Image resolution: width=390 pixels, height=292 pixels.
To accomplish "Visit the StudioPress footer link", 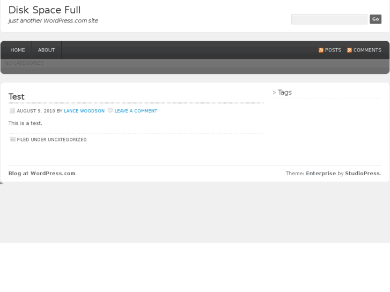I will [x=362, y=174].
